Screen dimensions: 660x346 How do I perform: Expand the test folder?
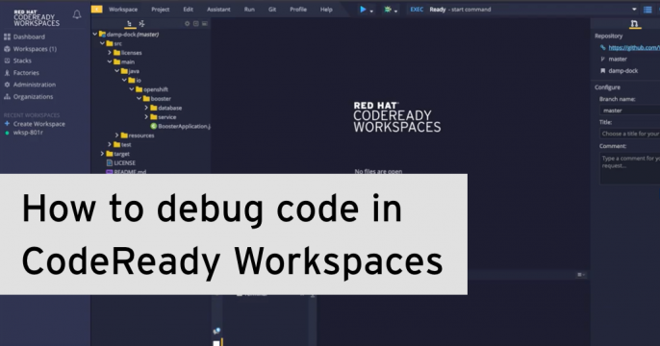(110, 144)
